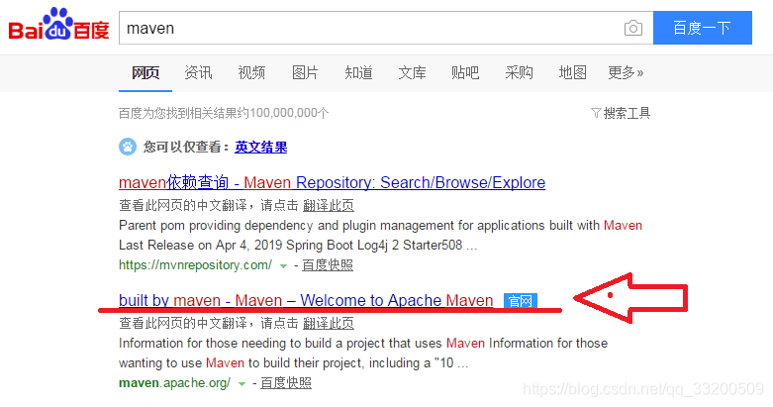Switch to the 采购 tab

pos(519,73)
